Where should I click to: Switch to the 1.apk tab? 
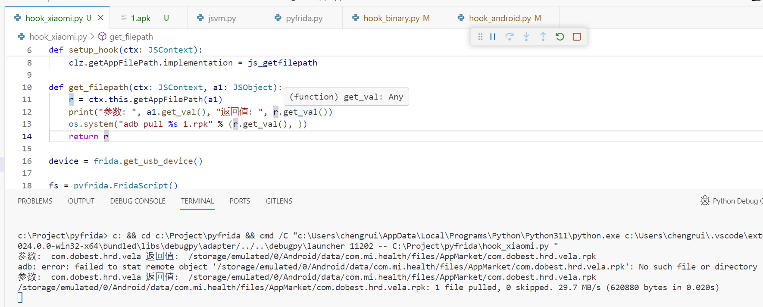coord(141,18)
